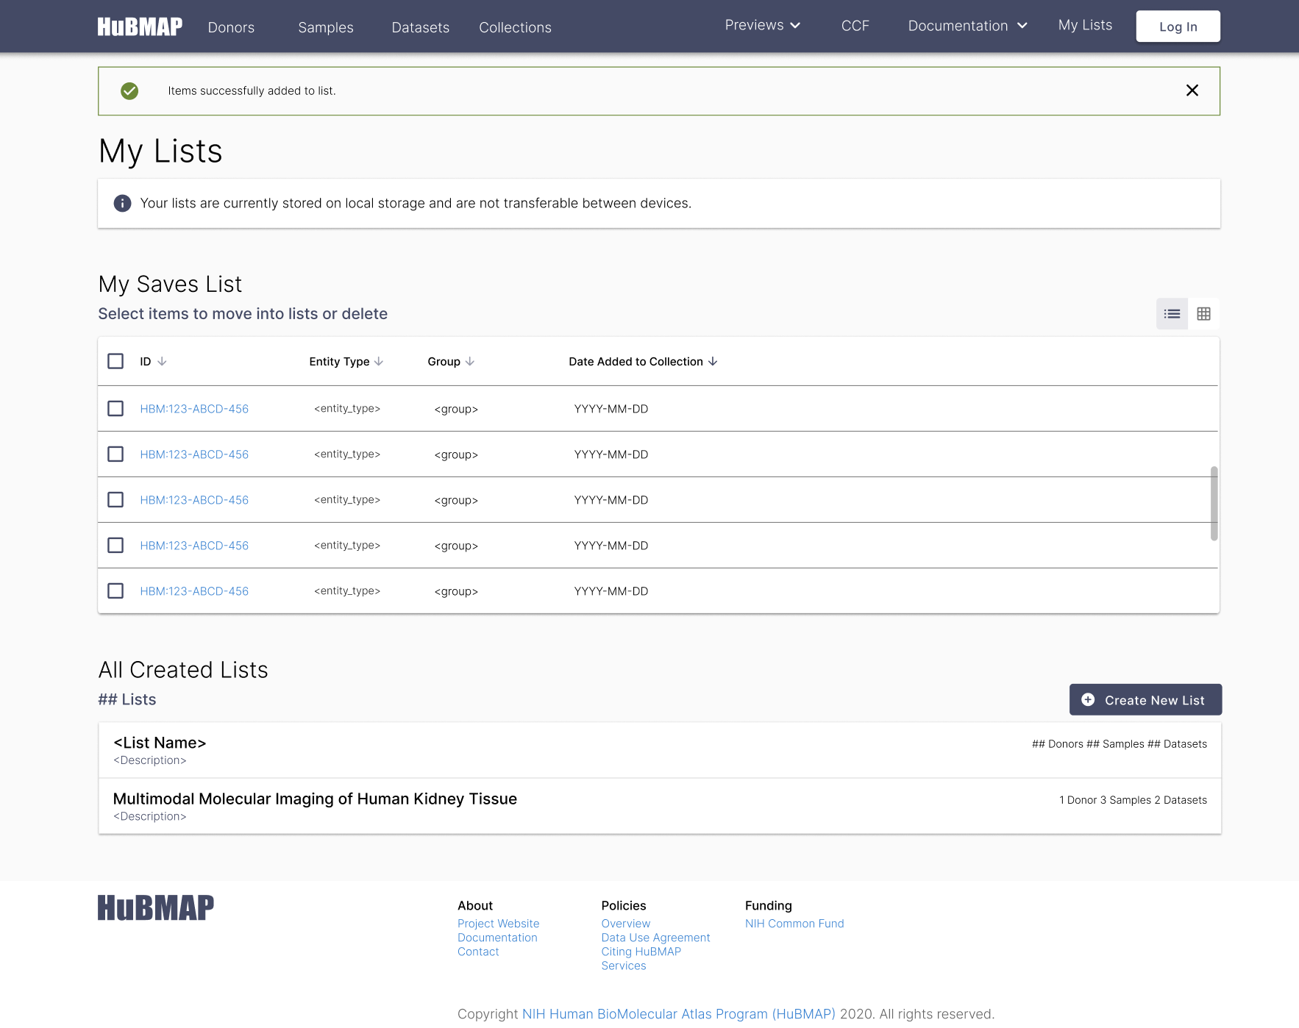1299x1028 pixels.
Task: Check the select-all checkbox in table header
Action: (x=115, y=361)
